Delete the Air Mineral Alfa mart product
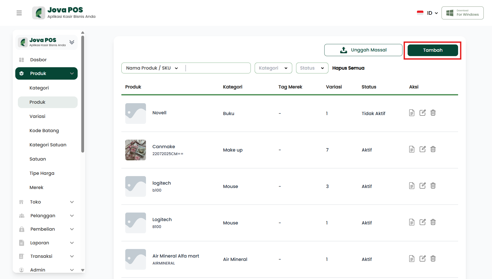 [433, 259]
